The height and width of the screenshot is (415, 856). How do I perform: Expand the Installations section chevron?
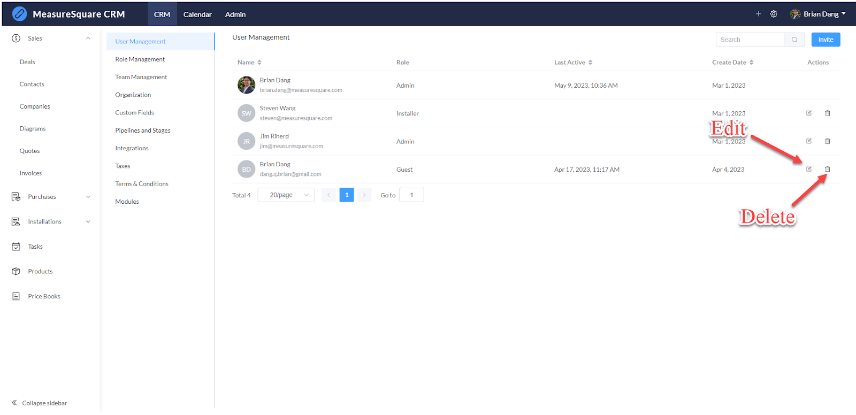88,221
